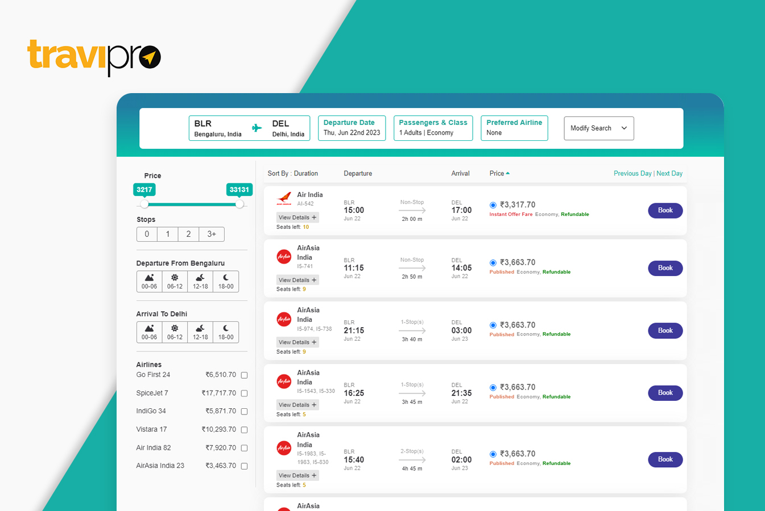Click the travipro logo

tap(94, 57)
